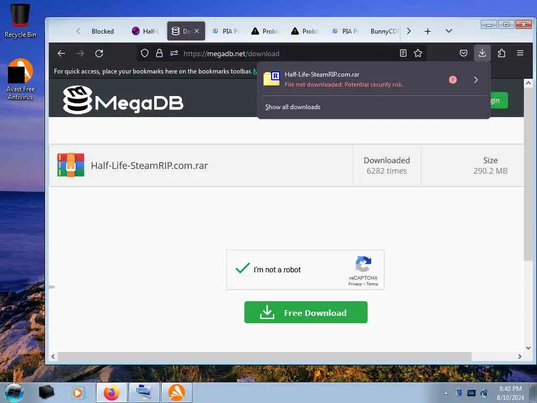Switch to the BunnyCDN tab
The image size is (537, 403).
[384, 31]
